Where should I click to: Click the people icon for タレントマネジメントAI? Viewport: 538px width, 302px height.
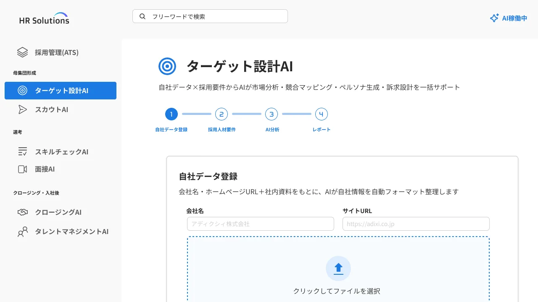coord(22,232)
